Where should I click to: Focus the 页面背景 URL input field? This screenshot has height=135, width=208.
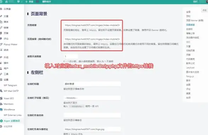click(92, 25)
